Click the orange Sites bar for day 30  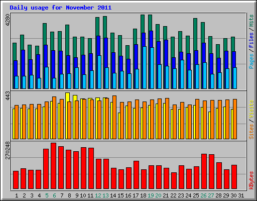click(x=235, y=119)
